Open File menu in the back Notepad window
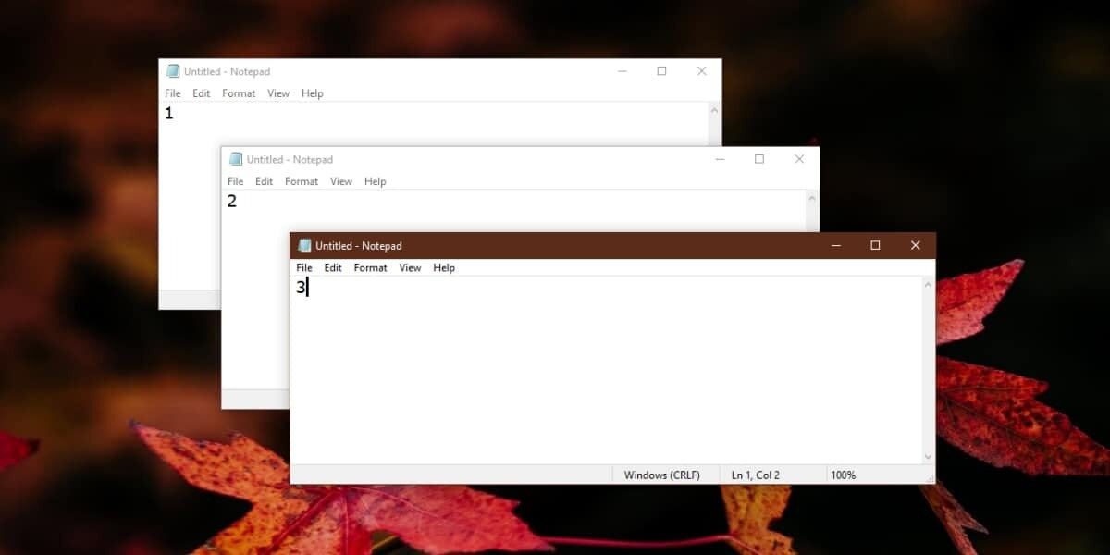The height and width of the screenshot is (555, 1110). point(173,93)
